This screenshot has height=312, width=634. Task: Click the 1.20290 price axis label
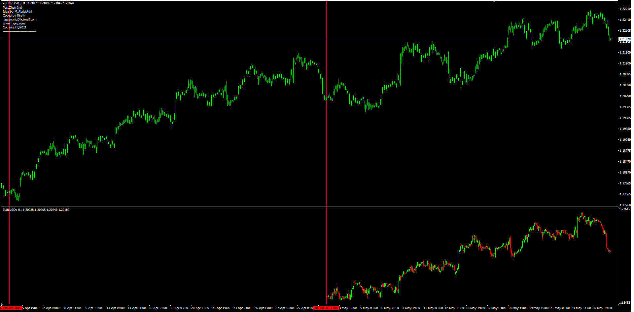pyautogui.click(x=625, y=96)
